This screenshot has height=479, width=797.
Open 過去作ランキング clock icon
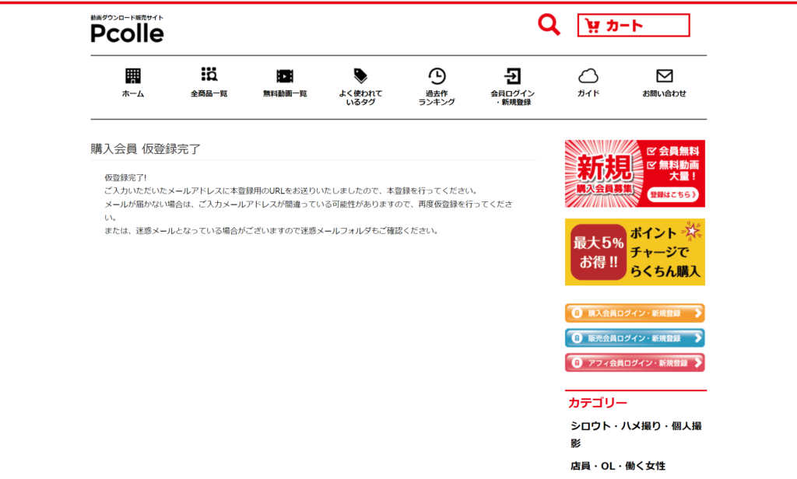437,76
